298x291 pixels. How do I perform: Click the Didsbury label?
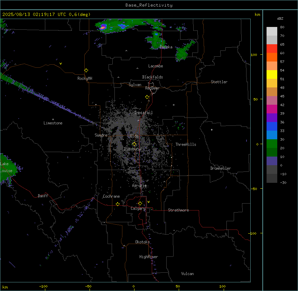pyautogui.click(x=132, y=149)
